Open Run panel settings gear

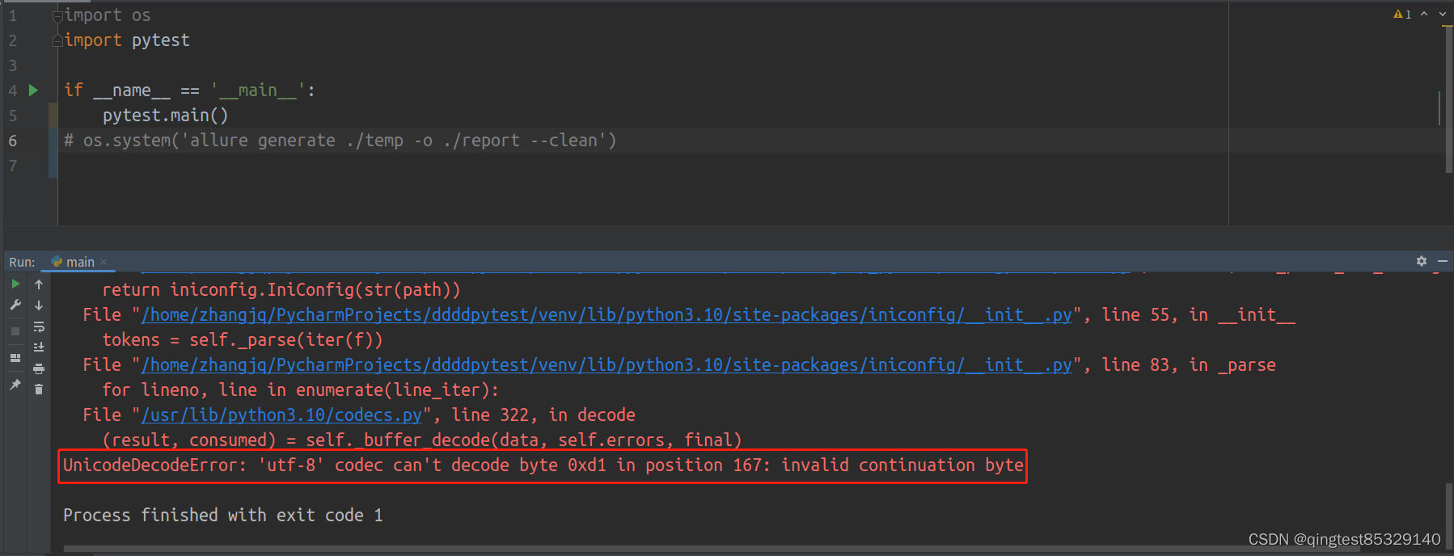coord(1422,261)
